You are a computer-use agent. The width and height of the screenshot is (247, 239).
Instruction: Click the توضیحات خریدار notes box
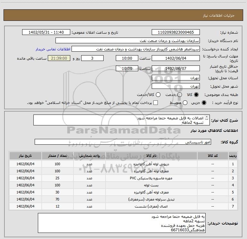click(122, 223)
